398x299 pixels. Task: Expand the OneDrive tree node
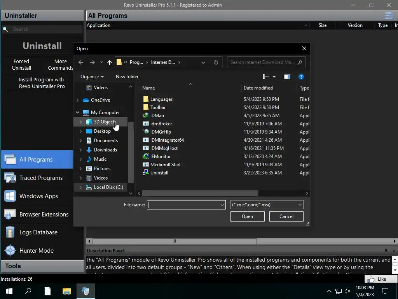tap(78, 100)
